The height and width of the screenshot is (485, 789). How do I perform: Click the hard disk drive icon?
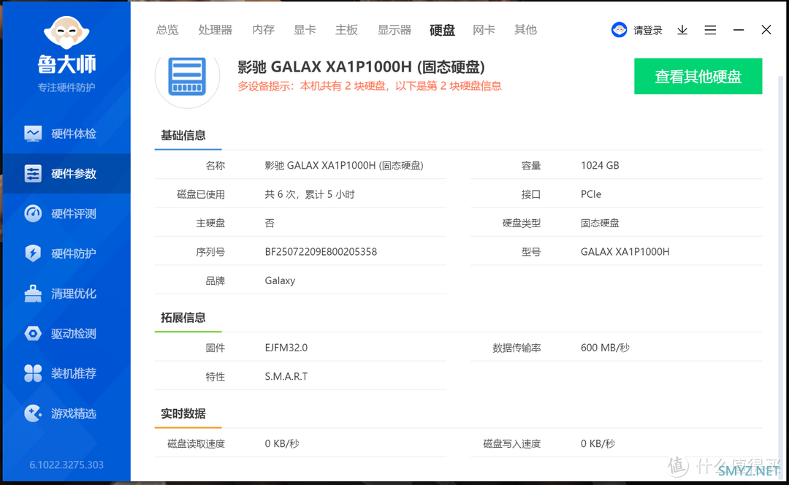tap(187, 77)
